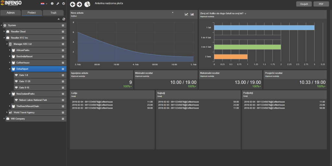Open menu for Wifi Company row
332x166 pixels.
[x=63, y=119]
